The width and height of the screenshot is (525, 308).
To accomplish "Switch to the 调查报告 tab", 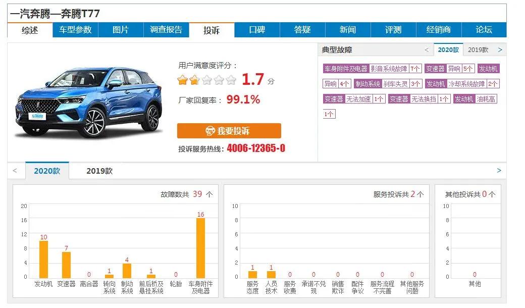I will [166, 30].
